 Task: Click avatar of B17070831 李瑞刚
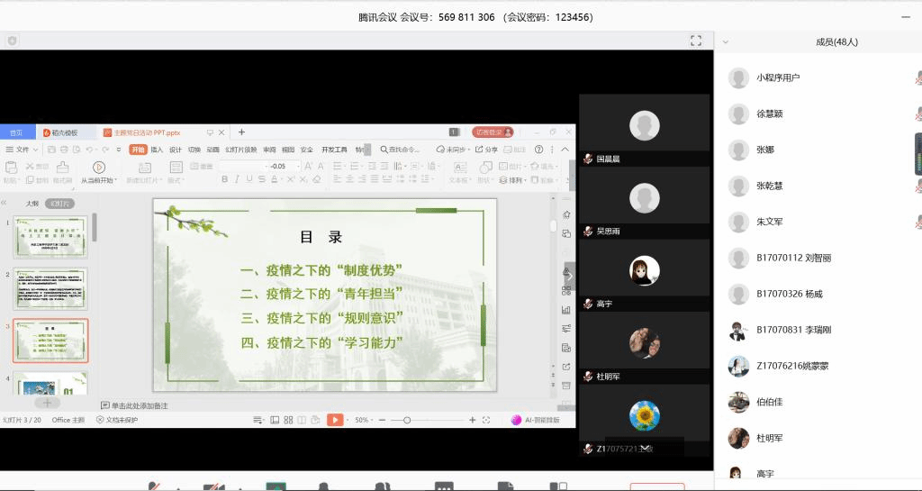point(738,330)
